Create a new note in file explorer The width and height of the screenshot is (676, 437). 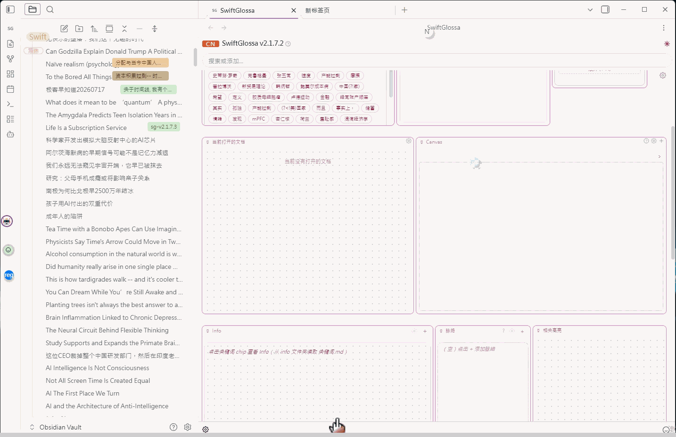pos(65,29)
